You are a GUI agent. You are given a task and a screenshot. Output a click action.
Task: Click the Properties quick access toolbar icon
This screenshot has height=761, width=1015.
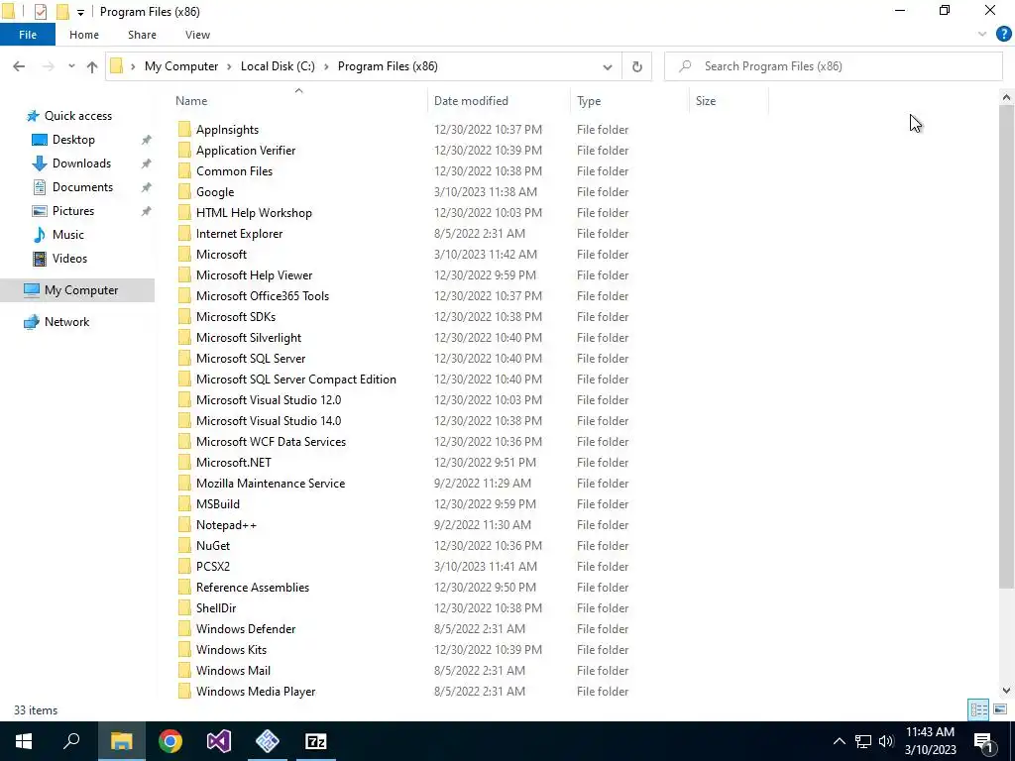point(40,12)
